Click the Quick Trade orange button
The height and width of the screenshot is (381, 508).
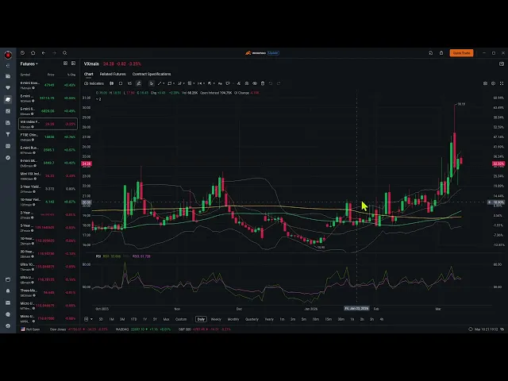pos(461,53)
